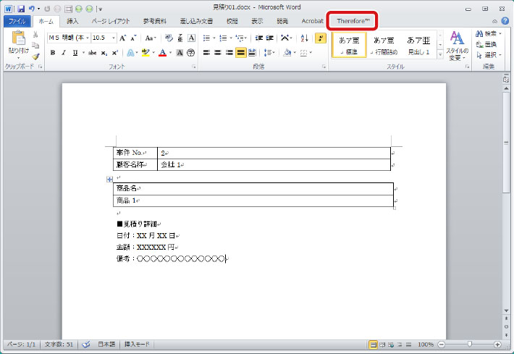Screen dimensions: 514x354
Task: Click the proofing check icon in status bar
Action: (x=85, y=344)
